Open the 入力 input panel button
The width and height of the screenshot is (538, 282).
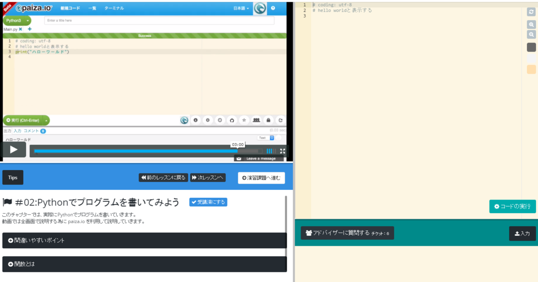pos(522,234)
